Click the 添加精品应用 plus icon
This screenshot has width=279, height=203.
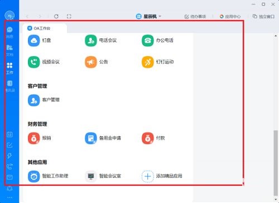click(148, 176)
